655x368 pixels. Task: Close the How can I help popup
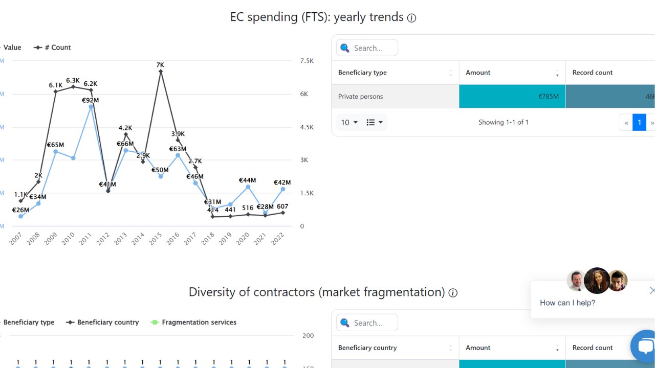pyautogui.click(x=651, y=290)
